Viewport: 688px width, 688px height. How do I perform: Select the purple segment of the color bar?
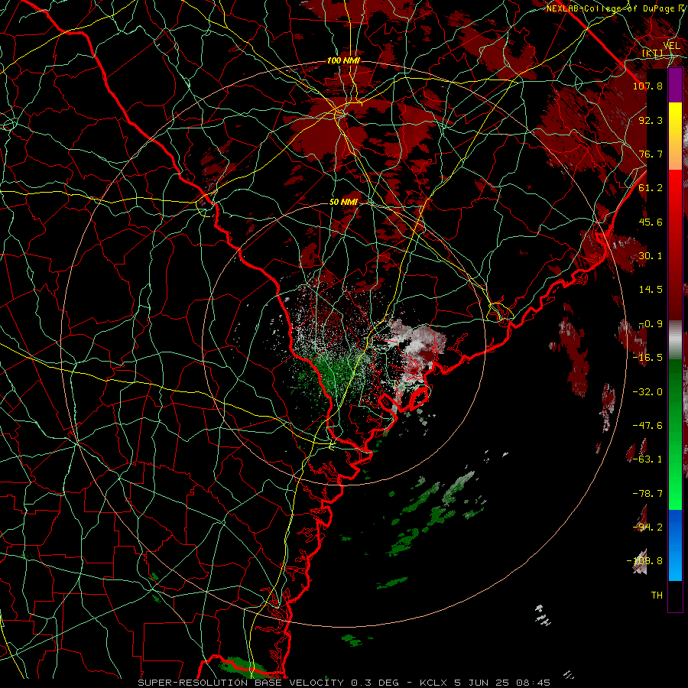click(675, 85)
